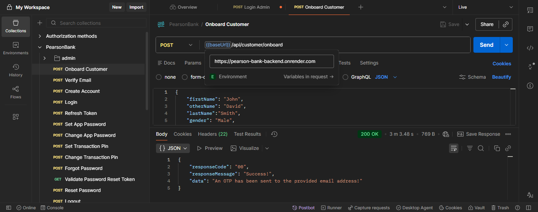Open the comments icon in the right sidebar
The image size is (538, 212).
tap(530, 29)
